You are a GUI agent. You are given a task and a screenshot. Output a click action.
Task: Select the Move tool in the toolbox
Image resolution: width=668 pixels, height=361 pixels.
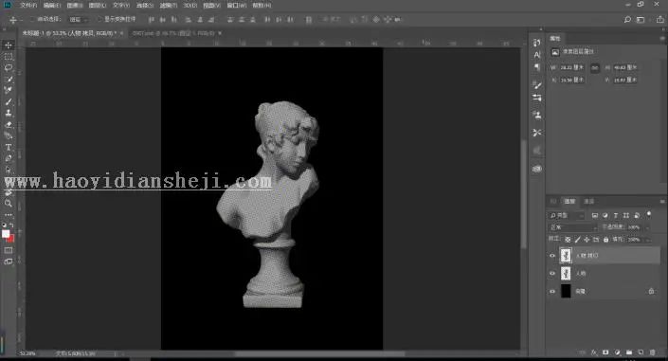9,45
